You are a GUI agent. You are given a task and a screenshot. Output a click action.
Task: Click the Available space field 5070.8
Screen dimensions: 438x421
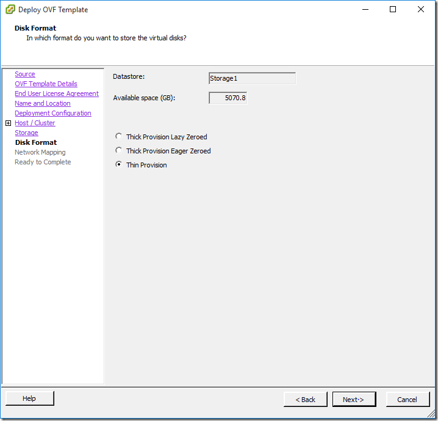point(228,98)
